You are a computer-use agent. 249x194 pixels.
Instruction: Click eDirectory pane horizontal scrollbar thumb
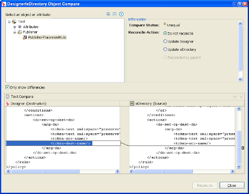163,171
